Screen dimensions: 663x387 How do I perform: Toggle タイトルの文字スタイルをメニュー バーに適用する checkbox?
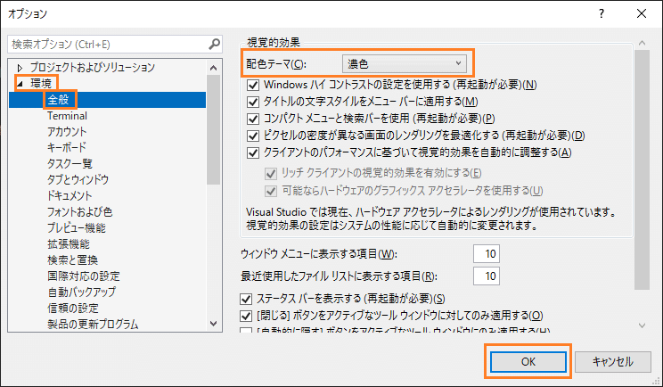(x=253, y=102)
